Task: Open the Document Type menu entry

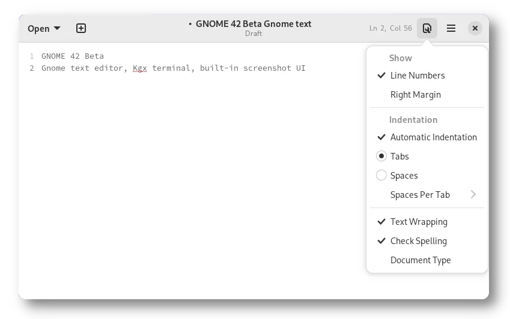Action: (x=420, y=260)
